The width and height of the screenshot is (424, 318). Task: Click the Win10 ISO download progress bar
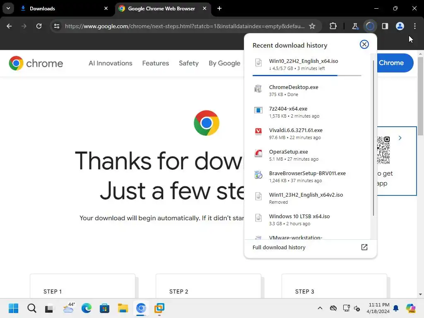[x=307, y=75]
